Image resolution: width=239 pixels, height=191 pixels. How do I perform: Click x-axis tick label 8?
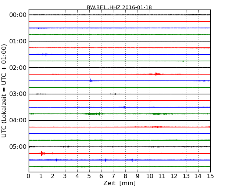125,176
